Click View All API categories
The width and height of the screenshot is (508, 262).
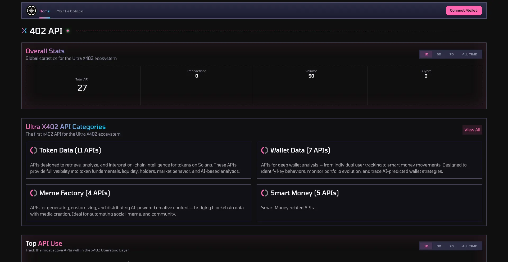click(472, 130)
